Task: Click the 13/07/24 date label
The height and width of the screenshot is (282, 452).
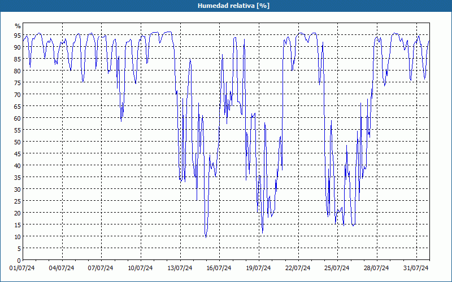Action: tap(180, 268)
